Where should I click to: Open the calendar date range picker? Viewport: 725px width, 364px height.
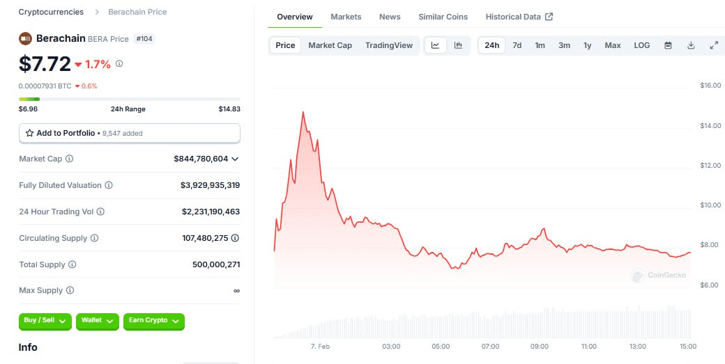pos(668,45)
